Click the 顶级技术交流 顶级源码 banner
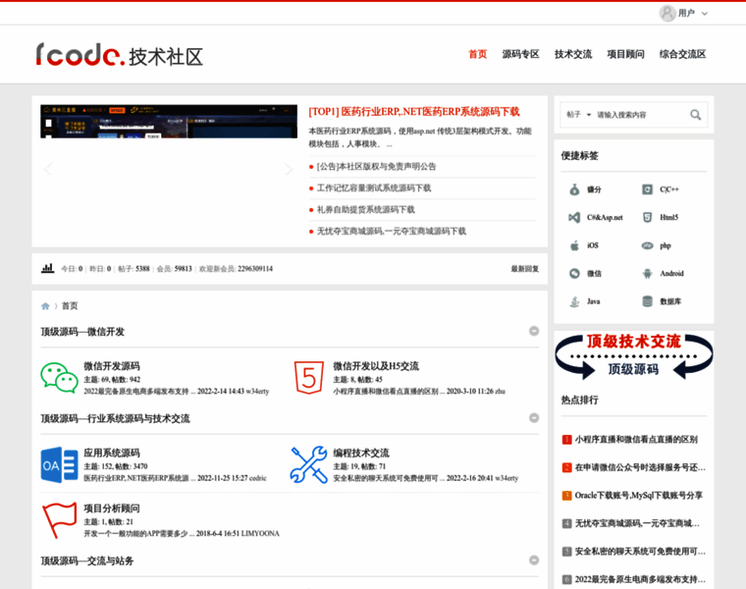This screenshot has height=589, width=746. (x=634, y=356)
